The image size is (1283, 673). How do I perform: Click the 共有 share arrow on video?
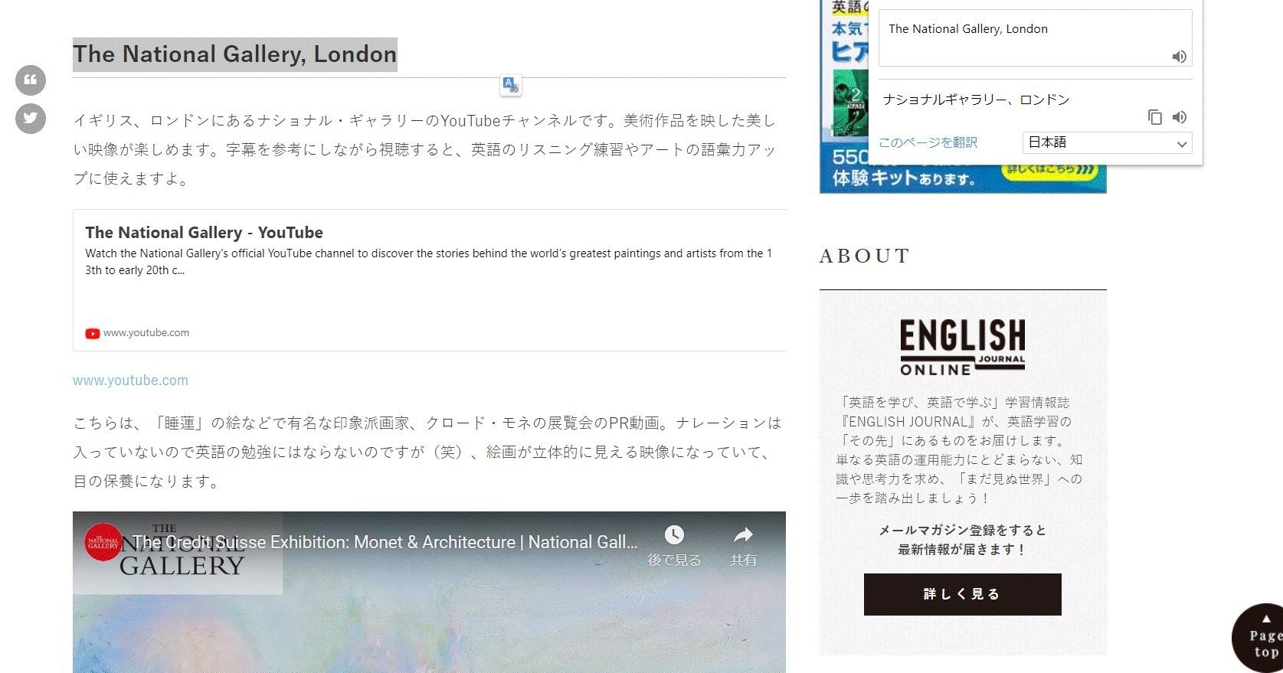point(743,534)
